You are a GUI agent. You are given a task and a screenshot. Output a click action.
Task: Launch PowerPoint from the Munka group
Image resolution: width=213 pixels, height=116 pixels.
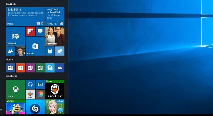(20, 68)
